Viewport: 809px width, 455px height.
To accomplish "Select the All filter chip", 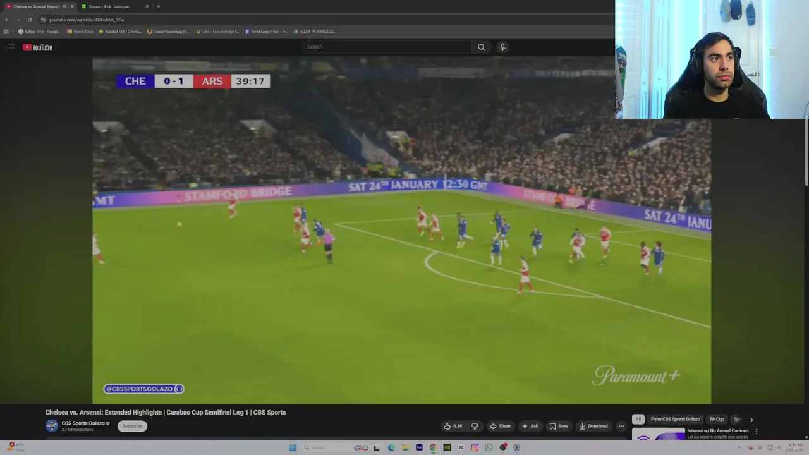I will coord(638,419).
